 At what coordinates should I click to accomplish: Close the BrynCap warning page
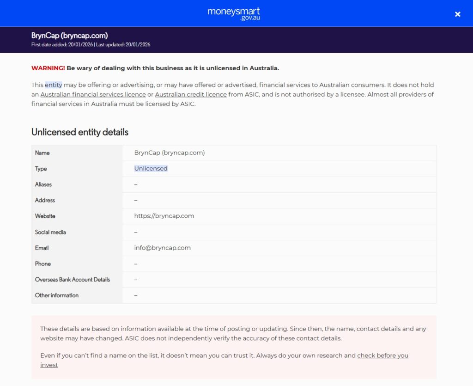pyautogui.click(x=457, y=14)
